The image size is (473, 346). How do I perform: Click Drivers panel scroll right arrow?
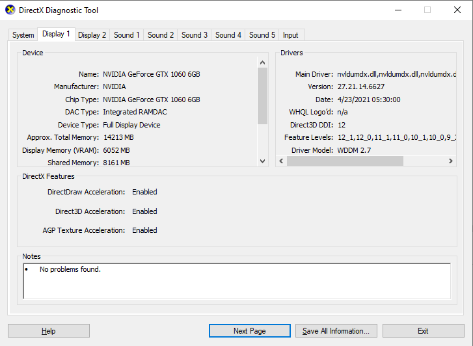point(451,161)
